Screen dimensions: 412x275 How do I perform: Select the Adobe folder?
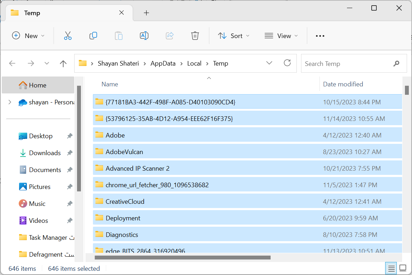pyautogui.click(x=247, y=135)
